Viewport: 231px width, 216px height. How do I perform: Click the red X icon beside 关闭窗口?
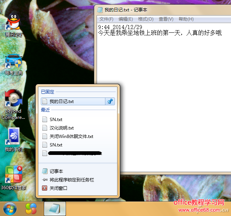pos(45,188)
